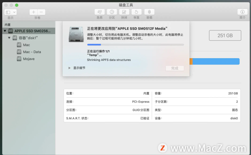
Task: Click the Restore (恢复) toolbar icon
Action: [x=136, y=12]
